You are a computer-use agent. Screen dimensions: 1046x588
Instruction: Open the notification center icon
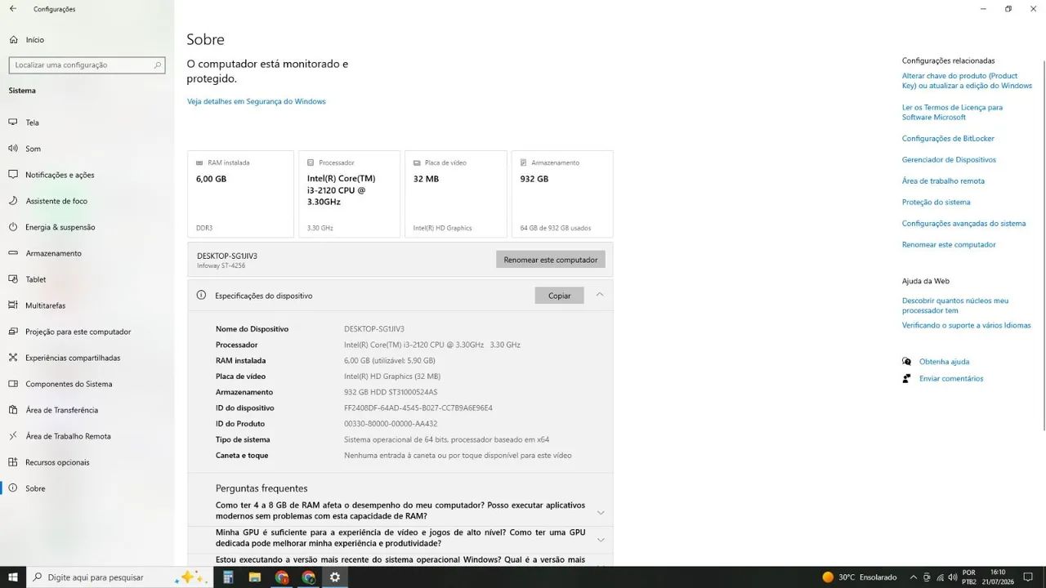pyautogui.click(x=1029, y=577)
